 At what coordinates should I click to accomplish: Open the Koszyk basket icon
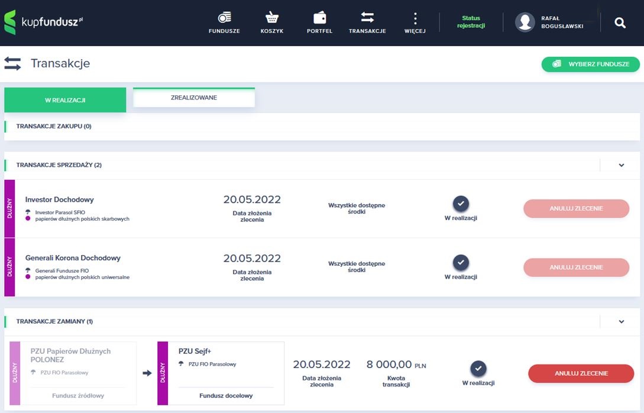pyautogui.click(x=272, y=18)
